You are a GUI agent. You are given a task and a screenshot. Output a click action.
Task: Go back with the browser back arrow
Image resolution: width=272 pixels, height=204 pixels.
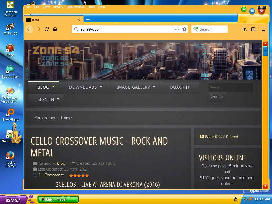(29, 29)
